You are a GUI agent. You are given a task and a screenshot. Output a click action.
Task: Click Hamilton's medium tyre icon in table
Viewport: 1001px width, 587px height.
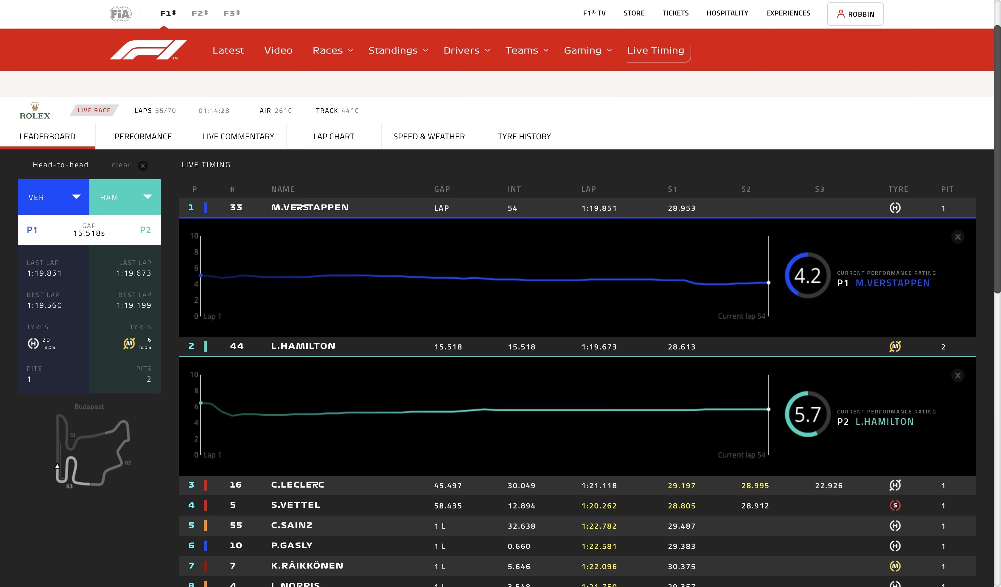[895, 346]
